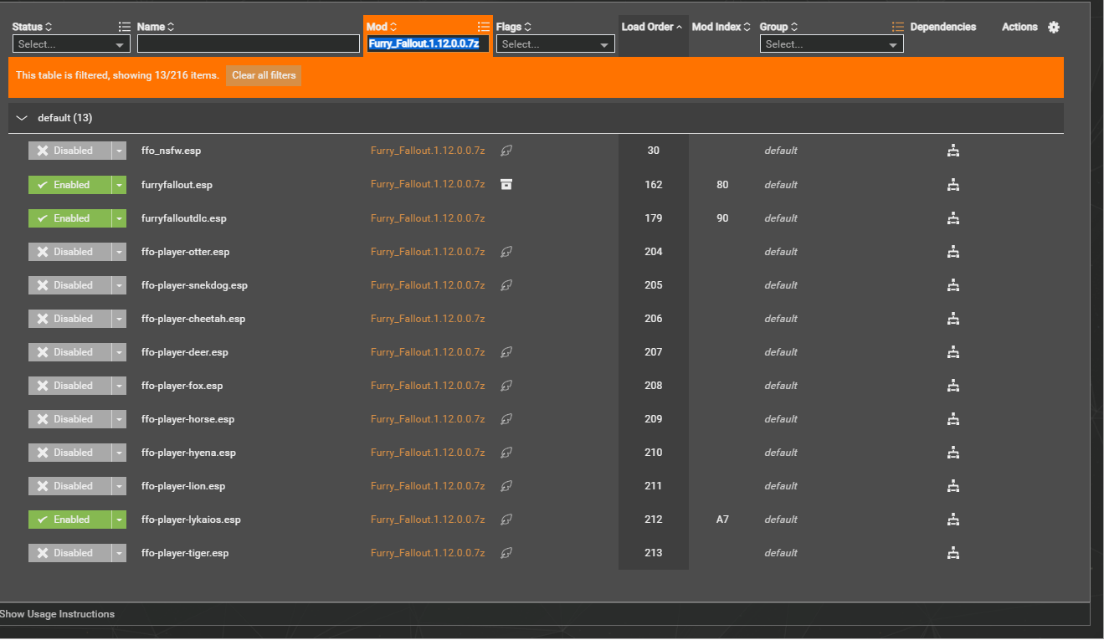Sort table by Name column header
Viewport: 1104px width, 640px height.
pyautogui.click(x=156, y=27)
